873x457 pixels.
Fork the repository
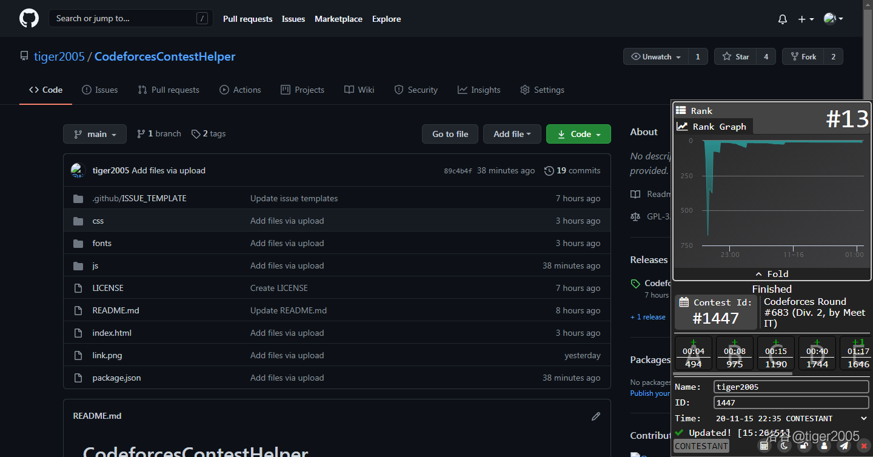(803, 56)
